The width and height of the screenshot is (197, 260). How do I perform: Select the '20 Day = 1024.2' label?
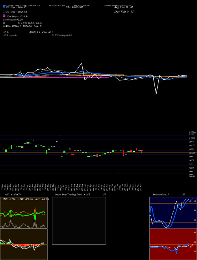(x=16, y=7)
